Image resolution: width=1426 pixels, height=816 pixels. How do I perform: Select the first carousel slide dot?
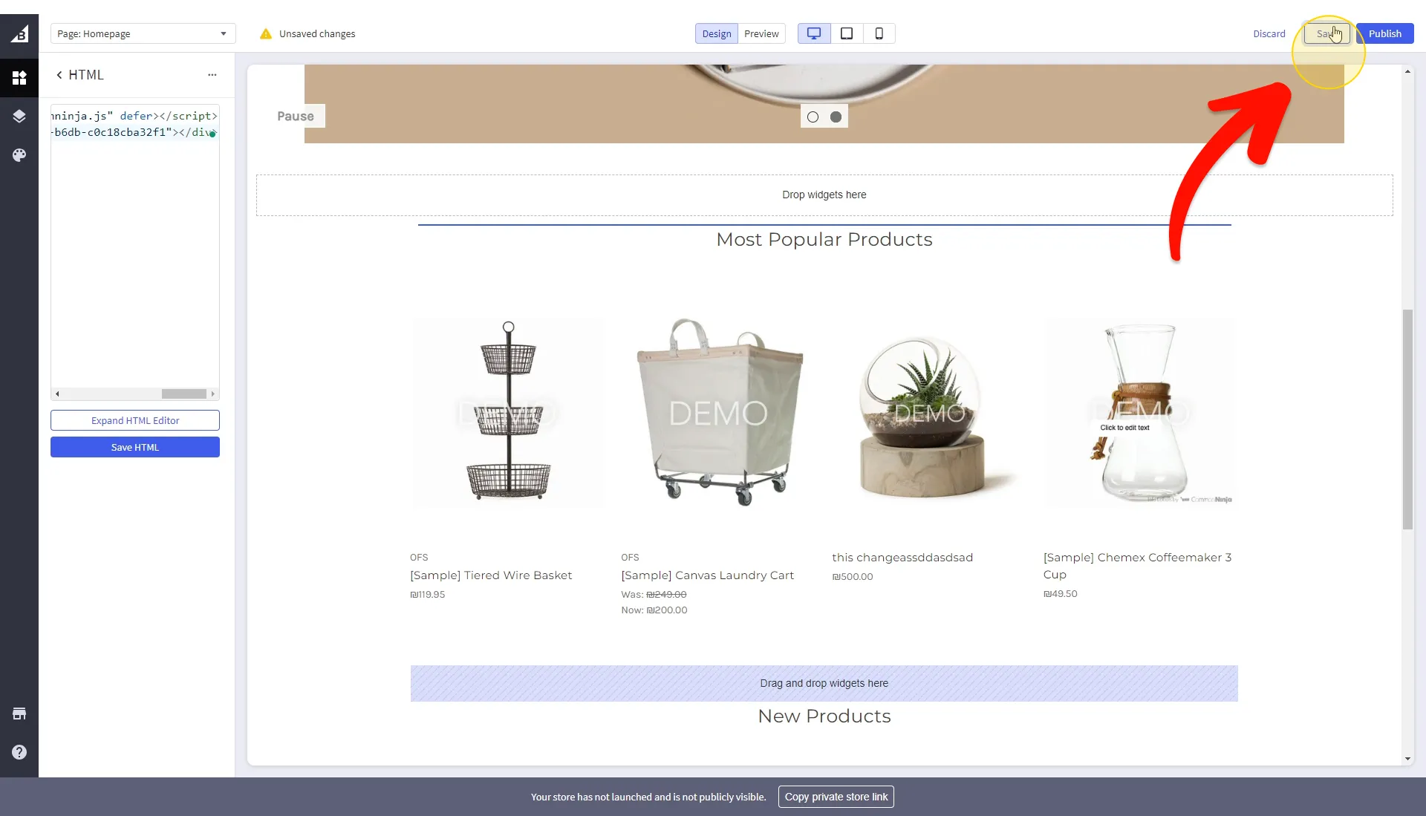[813, 117]
